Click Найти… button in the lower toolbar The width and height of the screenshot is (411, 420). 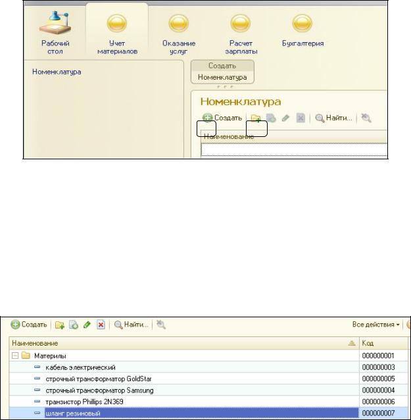click(x=131, y=325)
